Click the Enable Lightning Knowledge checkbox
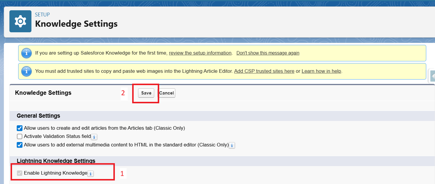435x184 pixels. click(x=20, y=173)
